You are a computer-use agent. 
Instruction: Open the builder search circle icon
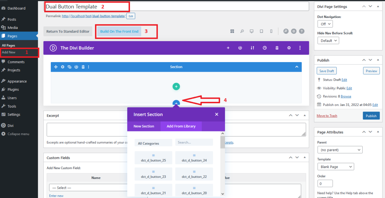pyautogui.click(x=286, y=31)
